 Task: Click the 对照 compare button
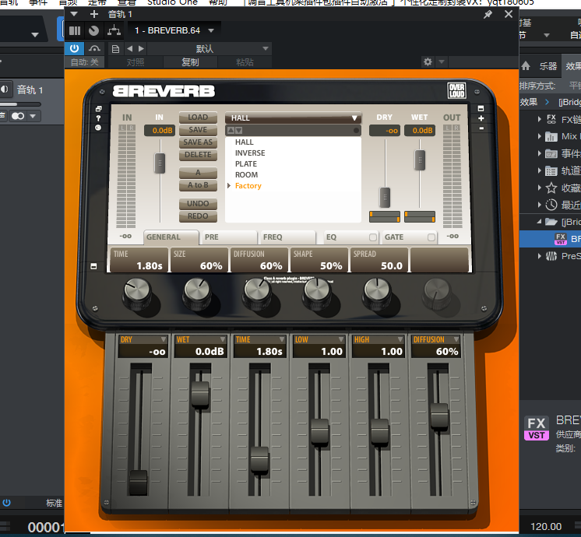pos(136,61)
